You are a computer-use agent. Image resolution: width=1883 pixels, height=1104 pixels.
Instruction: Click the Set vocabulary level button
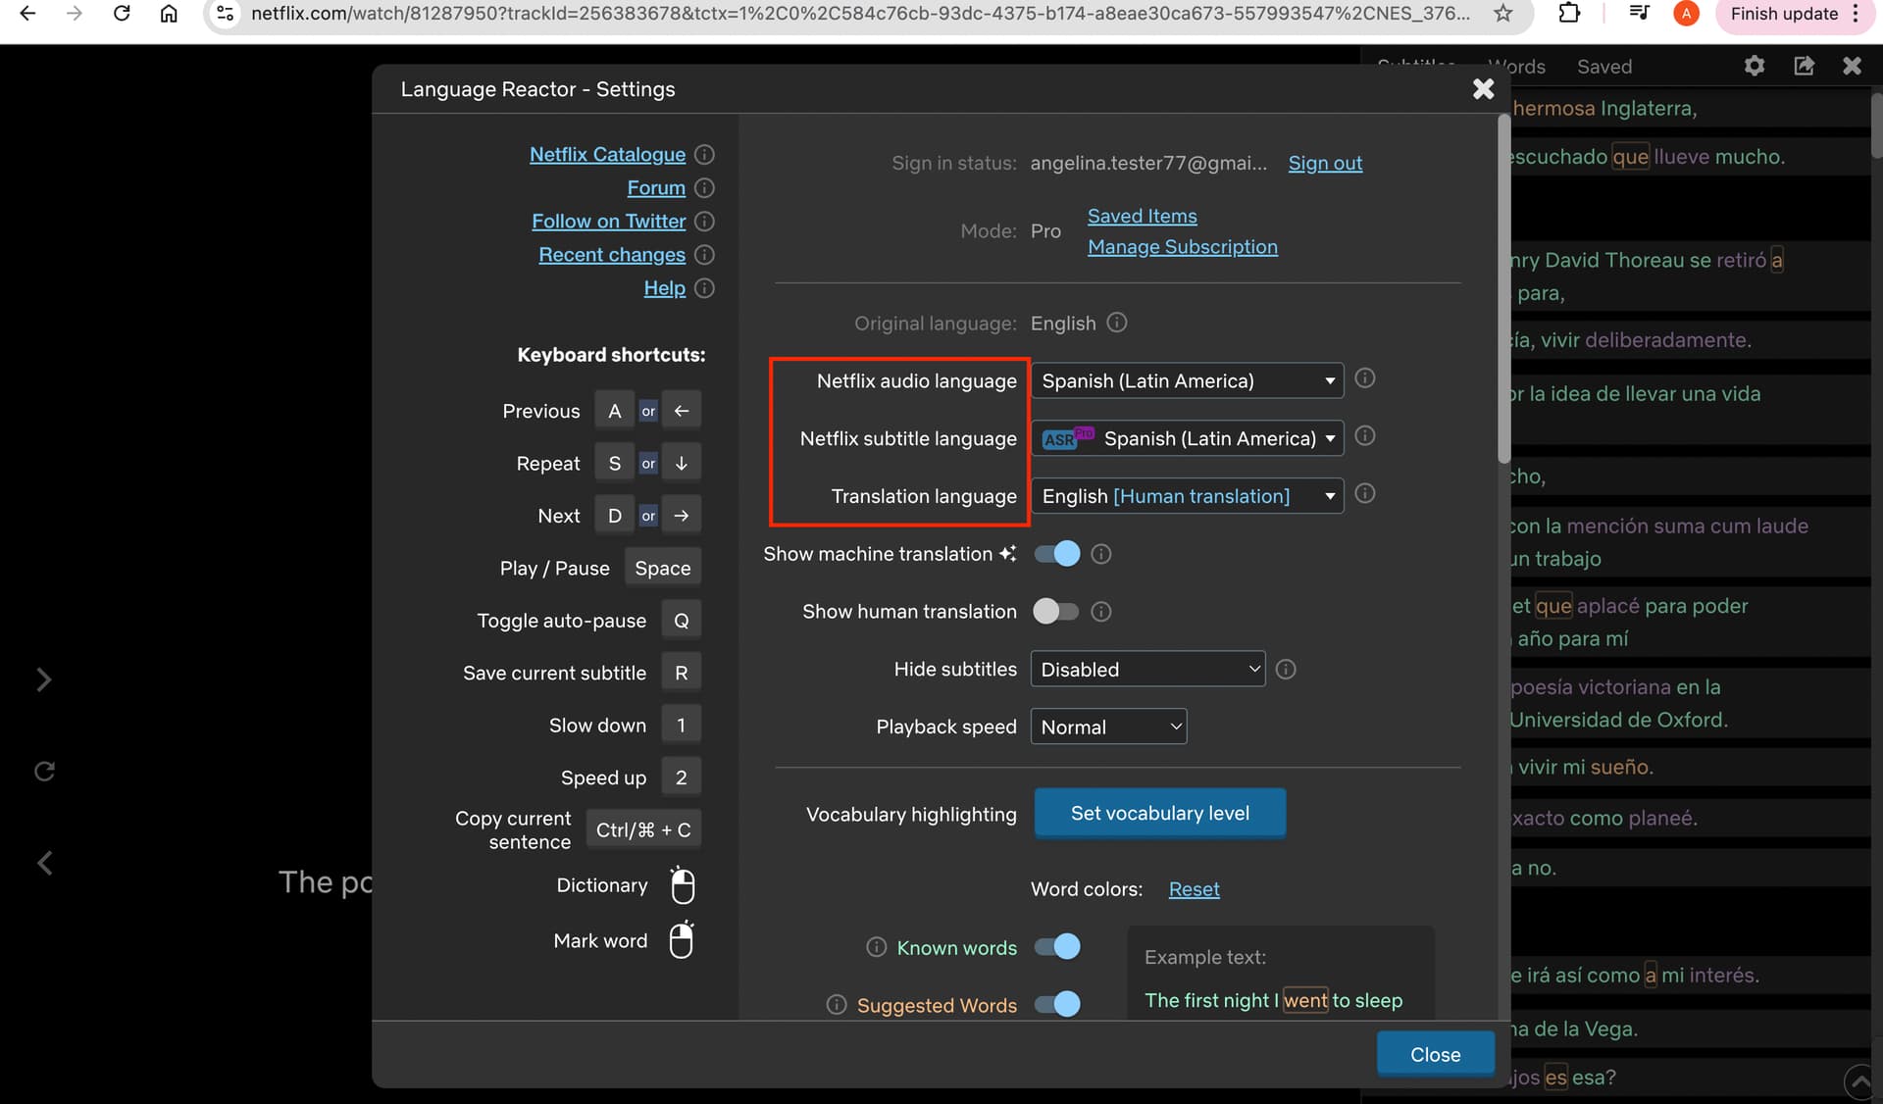pyautogui.click(x=1159, y=813)
